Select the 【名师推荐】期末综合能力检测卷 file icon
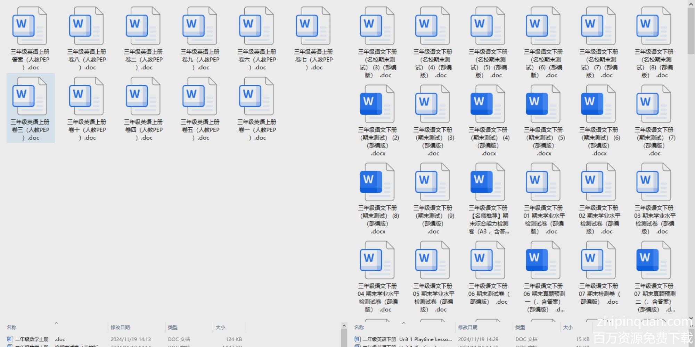This screenshot has width=695, height=347. click(488, 182)
